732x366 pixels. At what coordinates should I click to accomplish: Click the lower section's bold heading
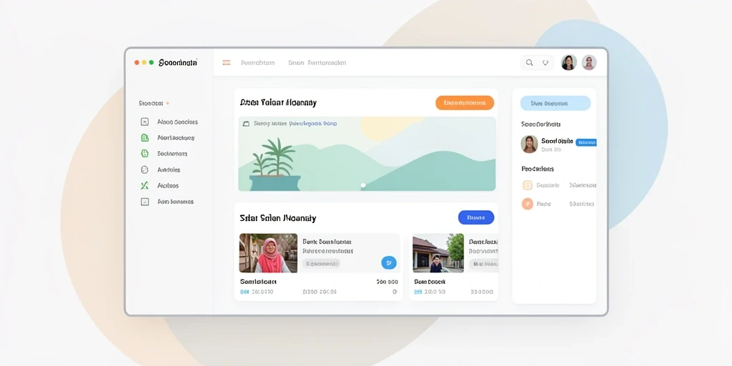278,218
